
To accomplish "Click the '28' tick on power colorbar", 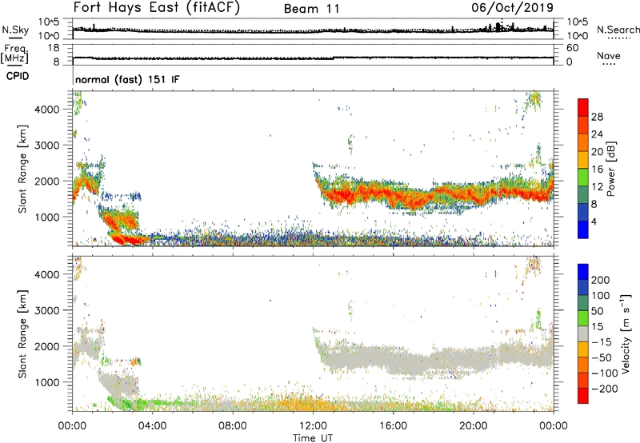I will (597, 117).
